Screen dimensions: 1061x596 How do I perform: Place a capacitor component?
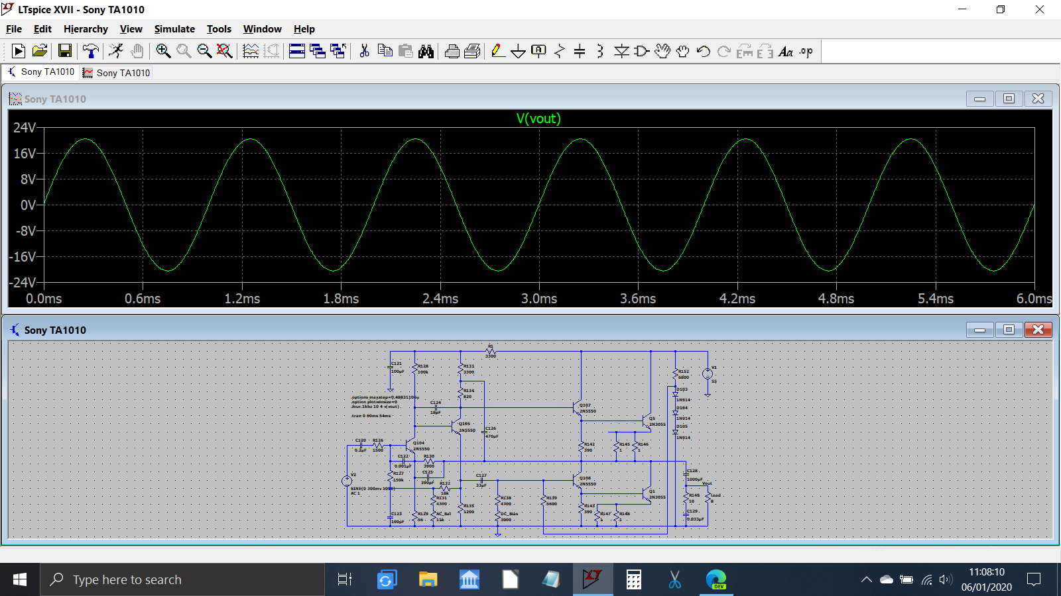click(580, 51)
